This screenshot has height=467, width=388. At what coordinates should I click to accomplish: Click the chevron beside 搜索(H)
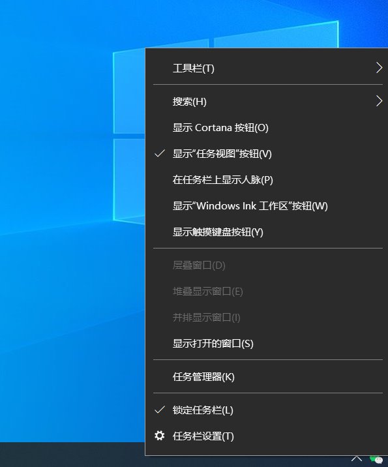tap(379, 101)
